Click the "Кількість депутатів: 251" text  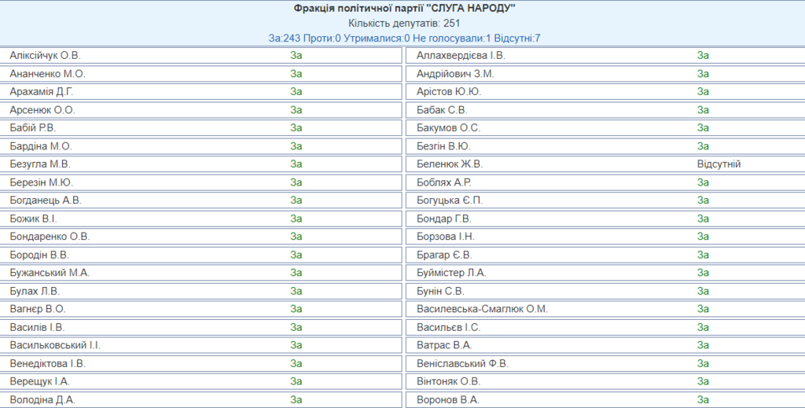coord(404,24)
